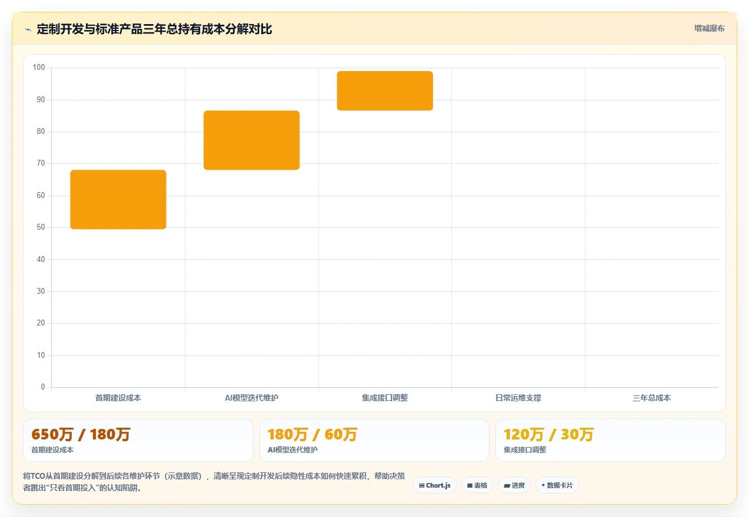Click the orange bar for 集成接口调整
The height and width of the screenshot is (517, 749).
385,90
